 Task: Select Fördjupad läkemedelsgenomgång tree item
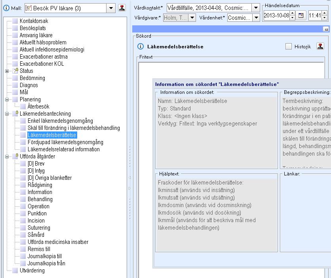pos(65,142)
